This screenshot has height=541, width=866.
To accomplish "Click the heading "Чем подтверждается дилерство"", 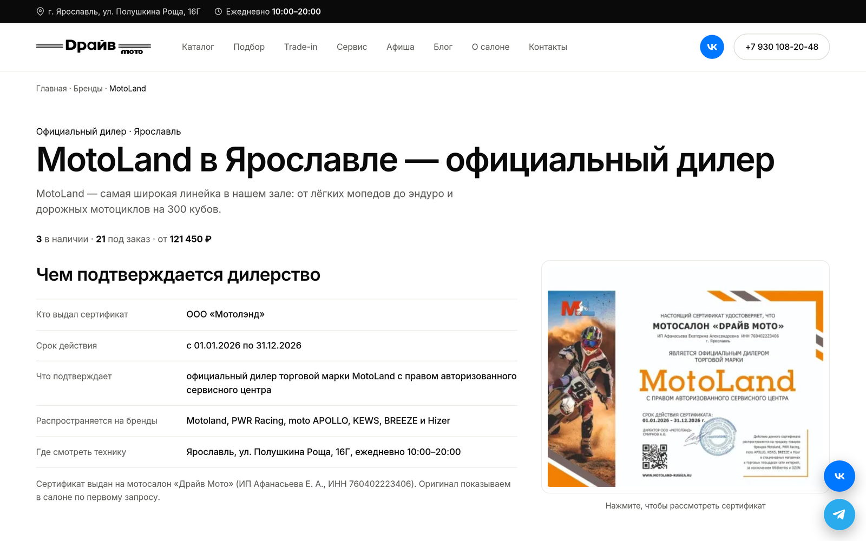I will (178, 275).
